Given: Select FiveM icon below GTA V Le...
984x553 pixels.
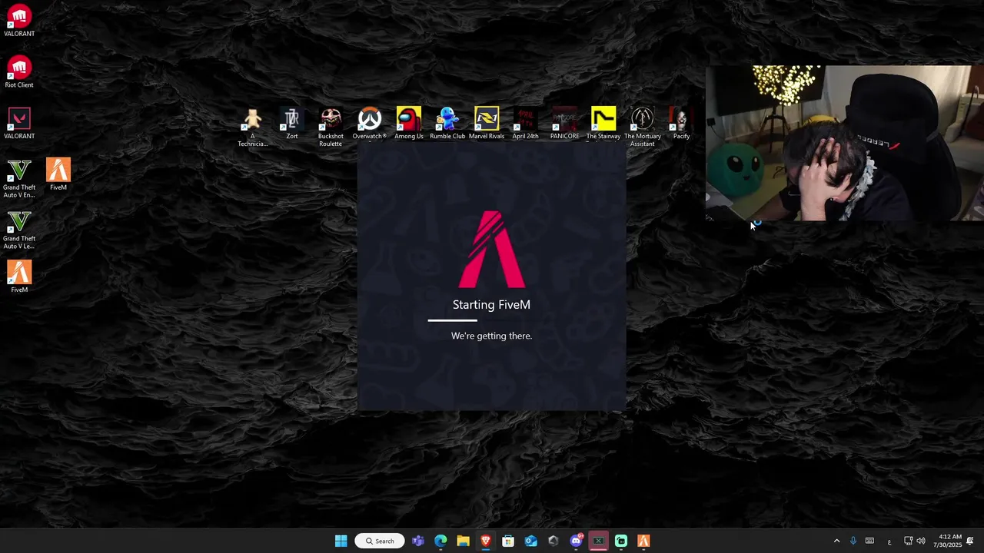Looking at the screenshot, I should [x=19, y=277].
